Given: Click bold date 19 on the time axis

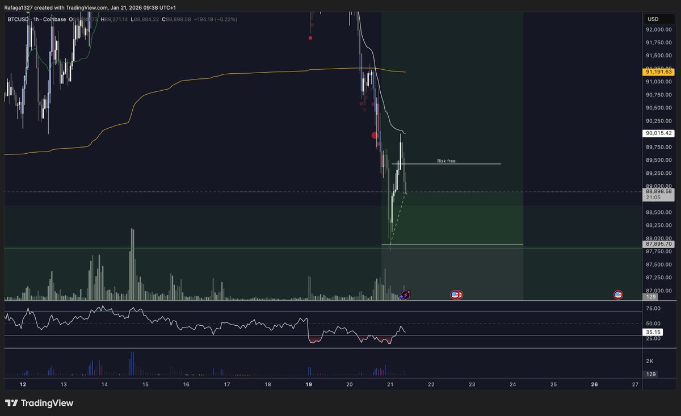Looking at the screenshot, I should [x=309, y=385].
